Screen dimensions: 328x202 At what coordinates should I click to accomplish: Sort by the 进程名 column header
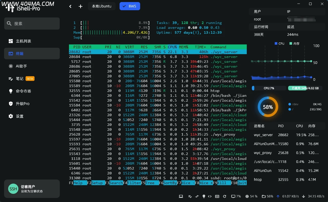[x=259, y=126]
